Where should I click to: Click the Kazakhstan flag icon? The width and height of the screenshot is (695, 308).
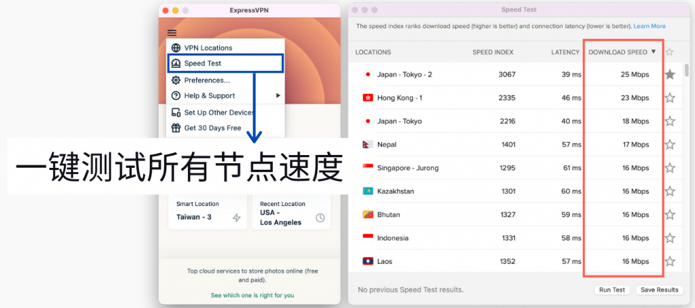(x=367, y=192)
